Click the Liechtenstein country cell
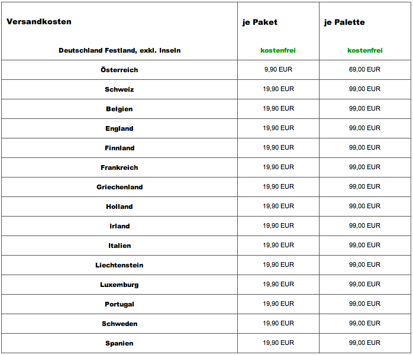This screenshot has height=355, width=413. pos(120,265)
